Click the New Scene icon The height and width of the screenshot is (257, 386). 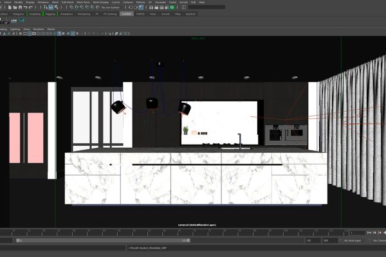pos(10,7)
